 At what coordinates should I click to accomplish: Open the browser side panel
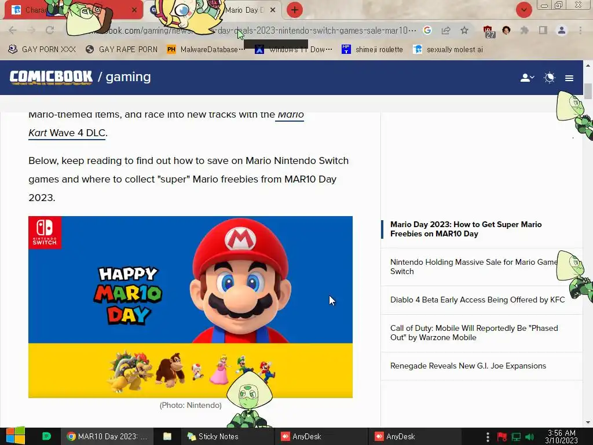coord(543,30)
